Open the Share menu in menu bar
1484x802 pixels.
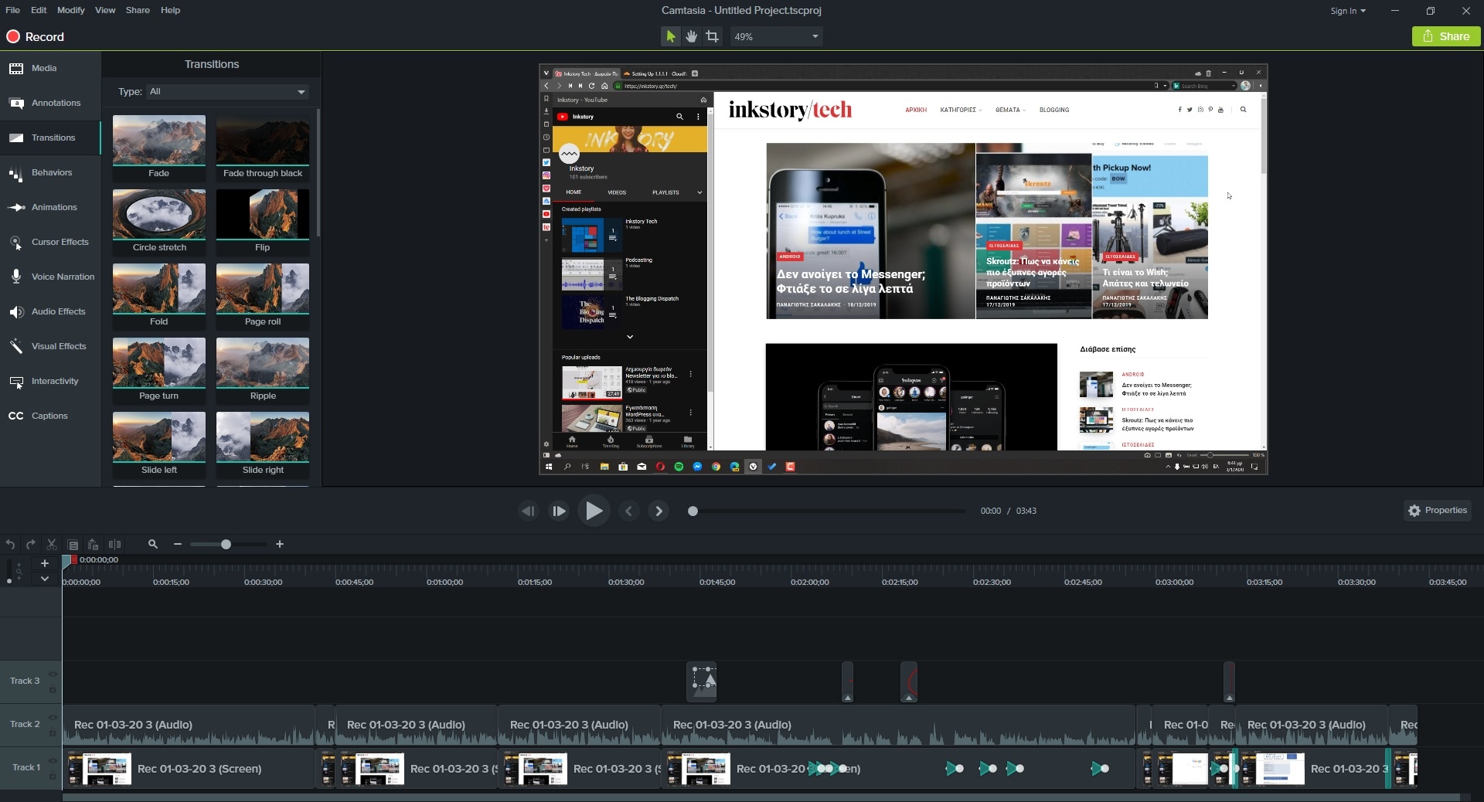pyautogui.click(x=138, y=10)
